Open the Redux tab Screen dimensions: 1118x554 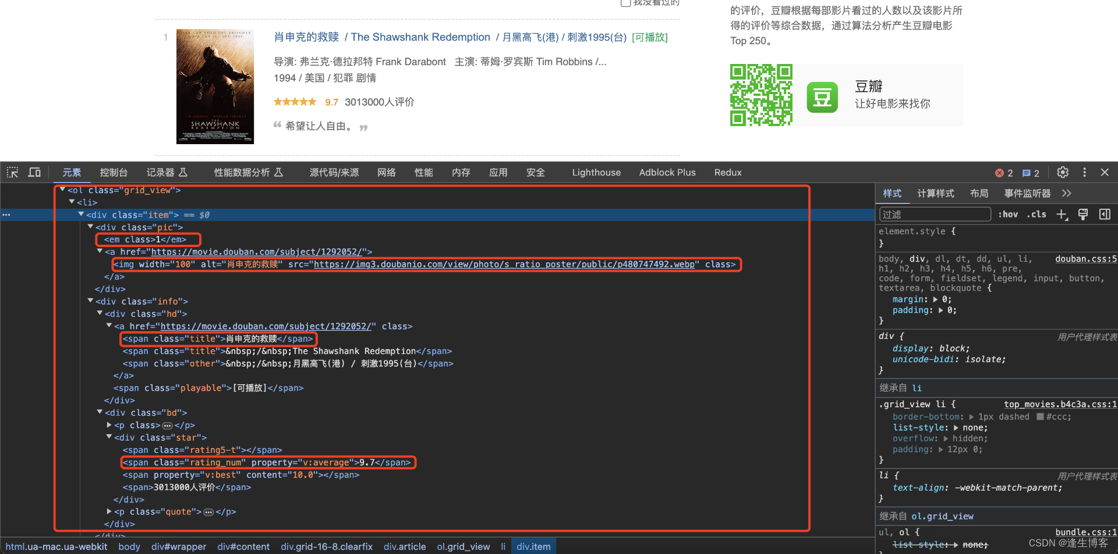coord(728,173)
